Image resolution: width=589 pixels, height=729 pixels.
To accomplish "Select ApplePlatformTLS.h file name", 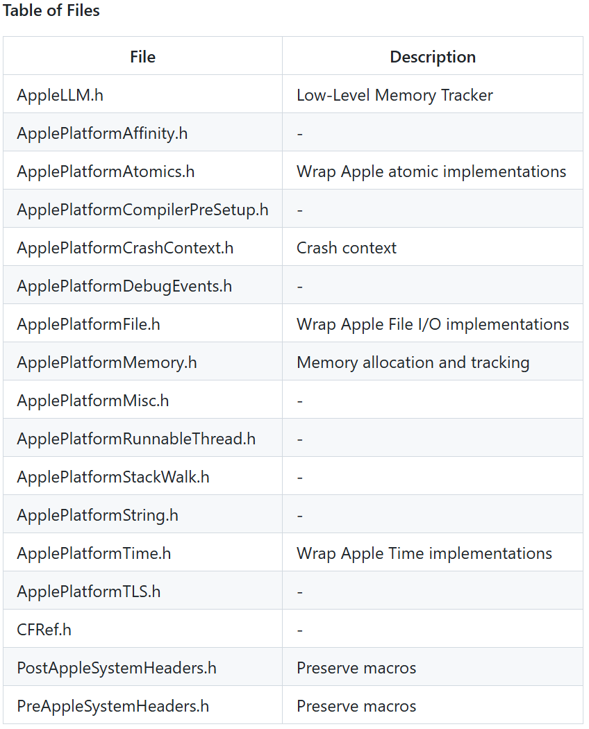I will pos(89,592).
